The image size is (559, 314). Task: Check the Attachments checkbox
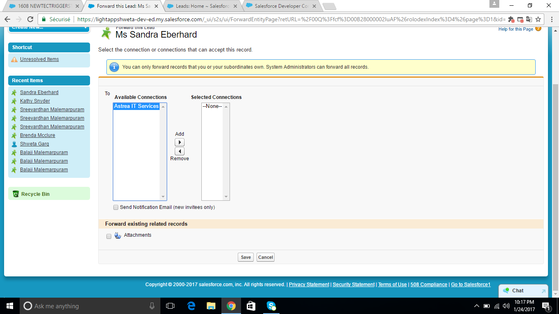coord(109,236)
